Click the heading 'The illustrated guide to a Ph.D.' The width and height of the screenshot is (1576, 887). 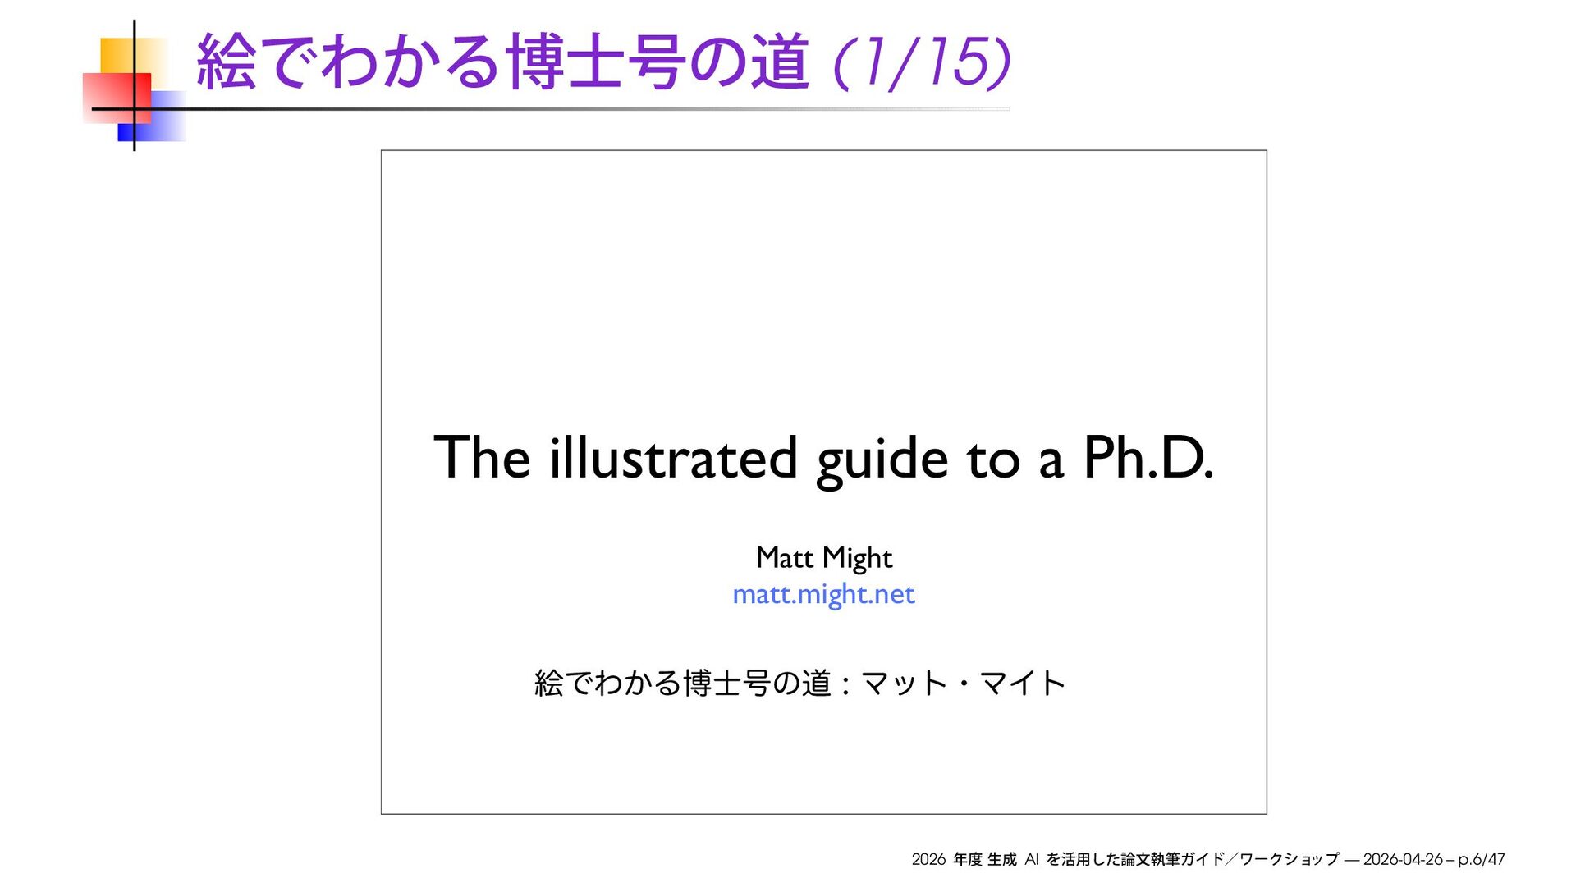tap(823, 458)
